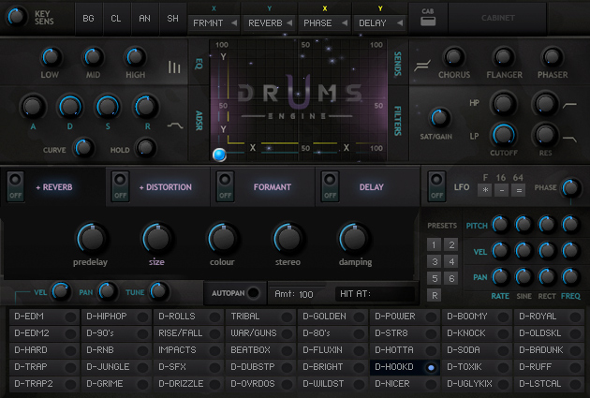The width and height of the screenshot is (590, 398).
Task: Click the LFO Phase knob
Action: click(x=571, y=187)
